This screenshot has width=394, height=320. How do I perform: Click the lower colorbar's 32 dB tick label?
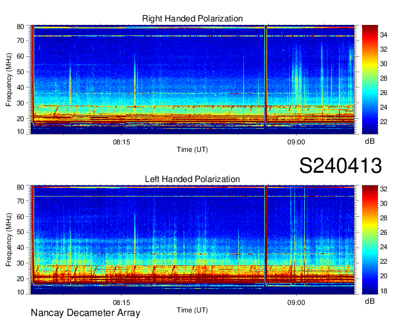(x=384, y=189)
